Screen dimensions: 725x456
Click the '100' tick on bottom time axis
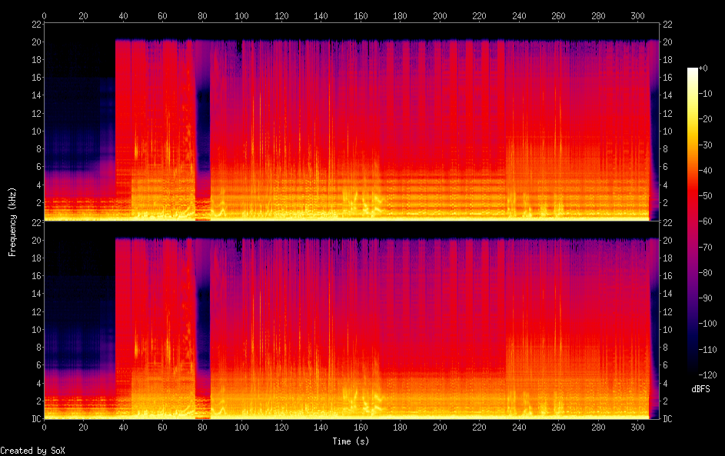tap(242, 428)
